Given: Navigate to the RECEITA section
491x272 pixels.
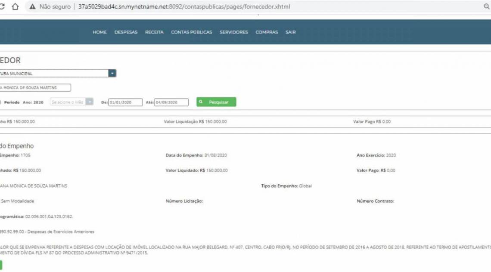Looking at the screenshot, I should pos(155,32).
